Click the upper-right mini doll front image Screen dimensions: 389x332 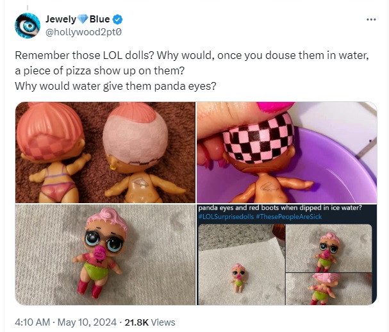pyautogui.click(x=329, y=248)
